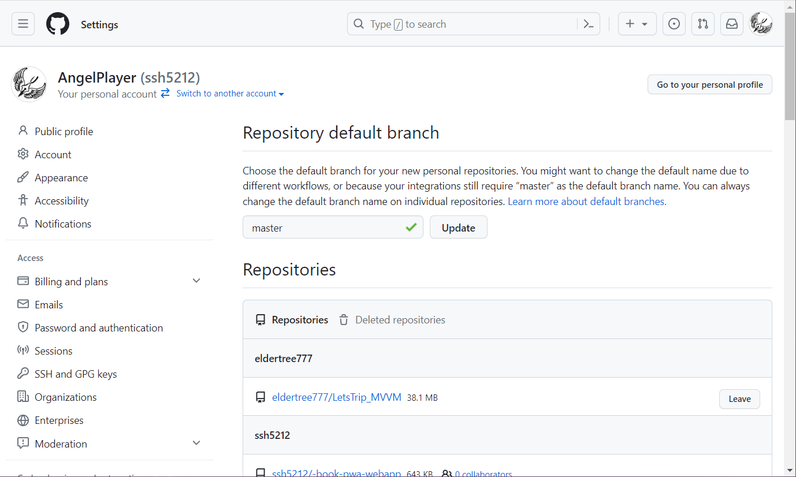Click the paintbrush icon beside Appearance

pos(23,177)
